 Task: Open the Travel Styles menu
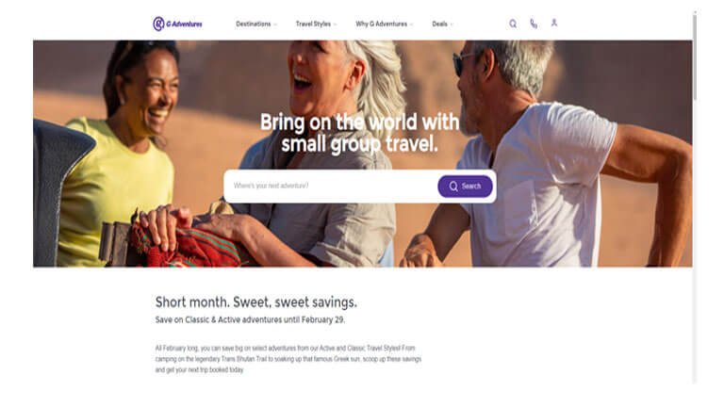click(x=313, y=24)
